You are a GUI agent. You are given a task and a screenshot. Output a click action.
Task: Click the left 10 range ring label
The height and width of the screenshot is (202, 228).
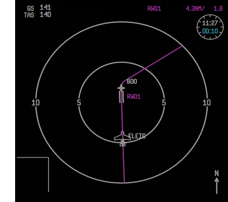[x=35, y=103]
